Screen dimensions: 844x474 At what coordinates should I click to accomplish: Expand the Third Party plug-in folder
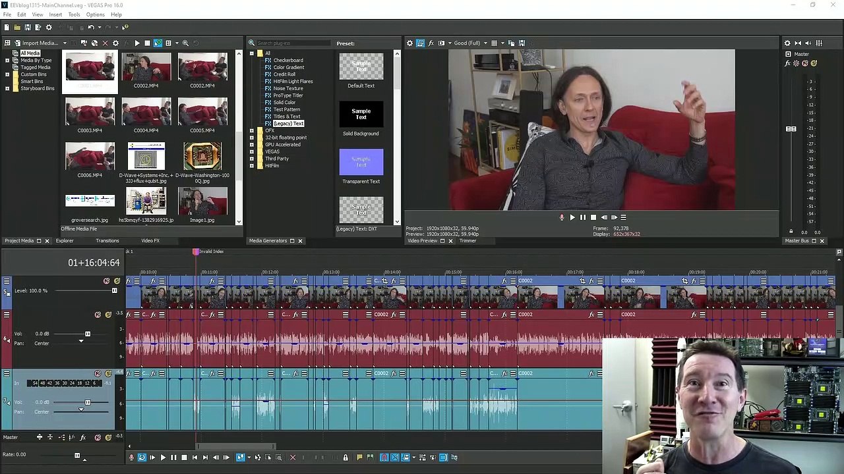pos(251,159)
